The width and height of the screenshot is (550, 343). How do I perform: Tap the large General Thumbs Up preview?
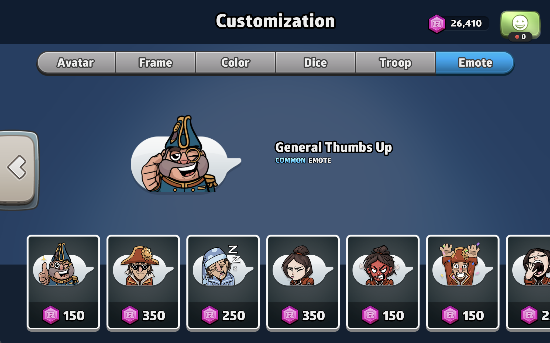tap(186, 154)
